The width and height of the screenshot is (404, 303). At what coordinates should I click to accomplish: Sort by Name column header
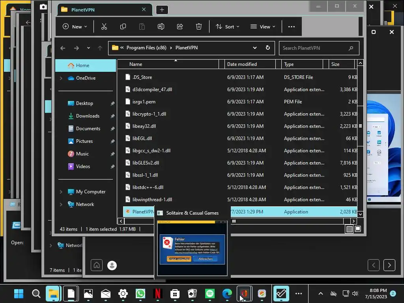pos(168,64)
